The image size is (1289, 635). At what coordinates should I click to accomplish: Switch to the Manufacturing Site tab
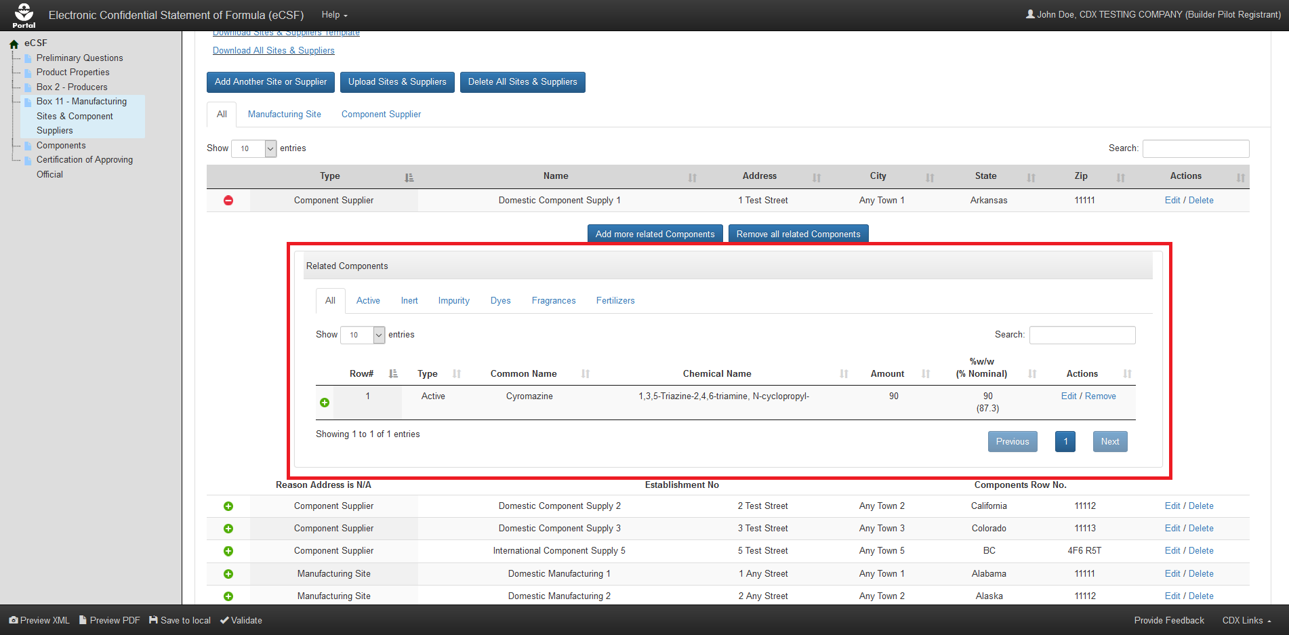[284, 115]
